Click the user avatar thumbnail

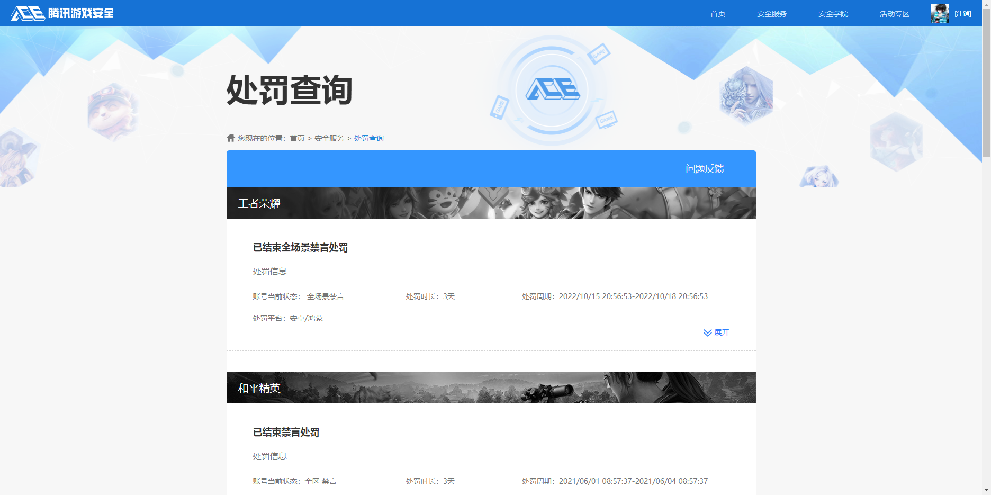[940, 13]
